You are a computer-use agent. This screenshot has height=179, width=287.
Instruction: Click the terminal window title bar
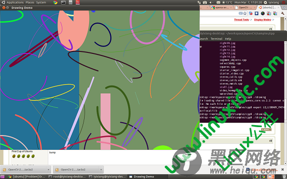point(243,34)
